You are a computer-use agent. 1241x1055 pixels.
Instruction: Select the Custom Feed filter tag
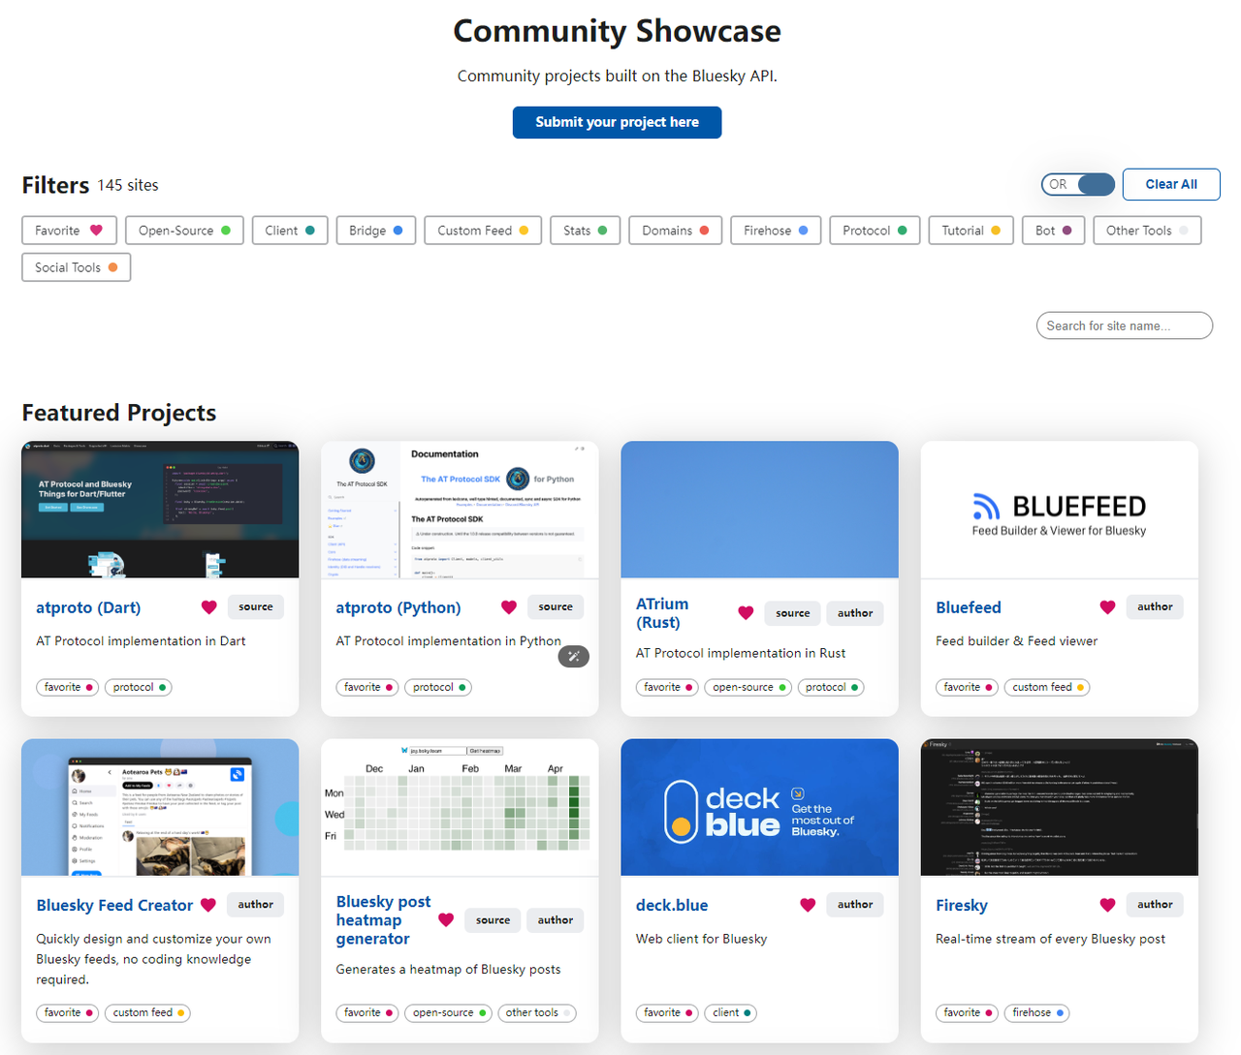click(482, 231)
